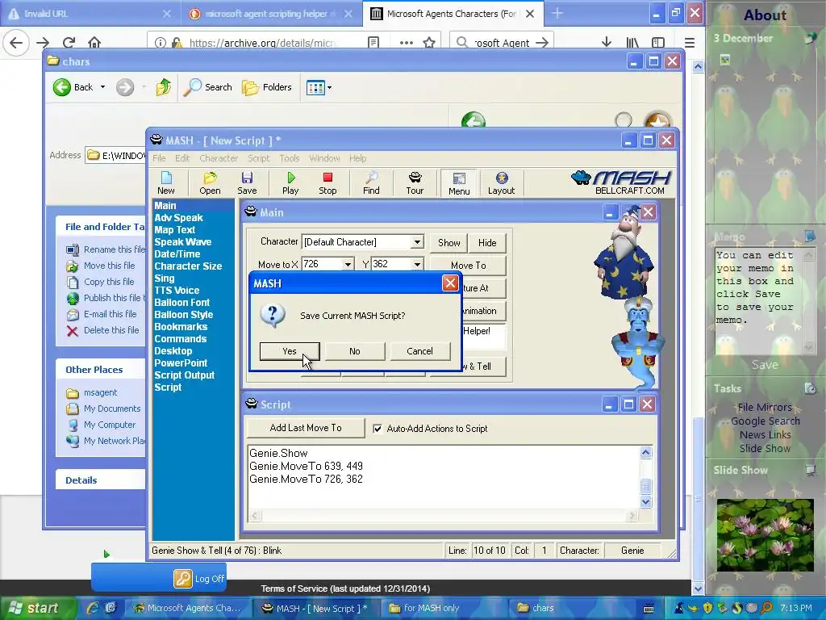Open a new Firefox tab with plus icon
Image resolution: width=826 pixels, height=620 pixels.
point(557,14)
